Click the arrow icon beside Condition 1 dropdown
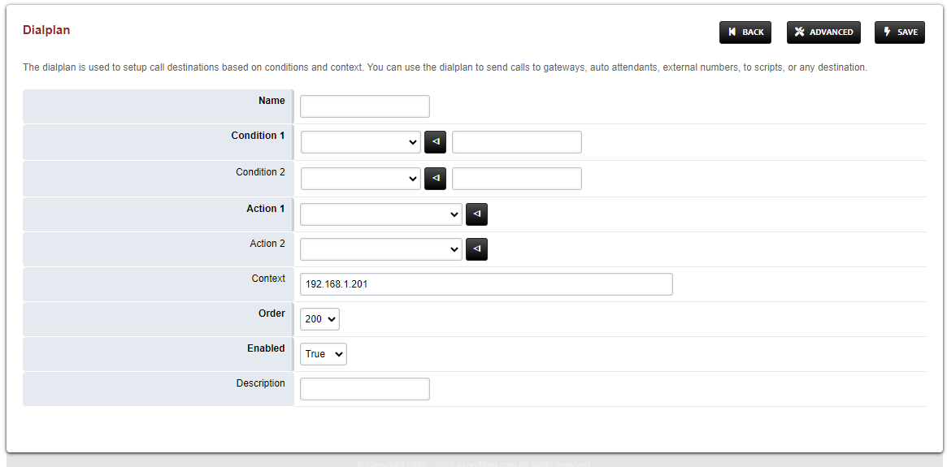 (x=435, y=142)
